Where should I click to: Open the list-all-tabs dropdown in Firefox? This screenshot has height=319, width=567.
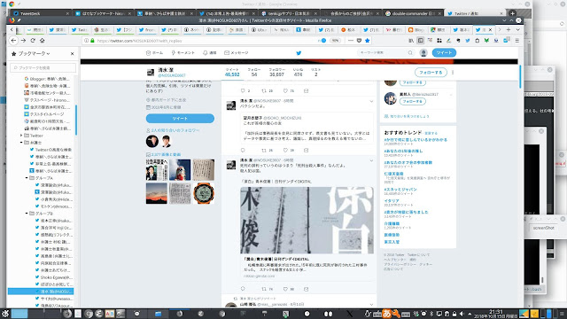tap(517, 29)
